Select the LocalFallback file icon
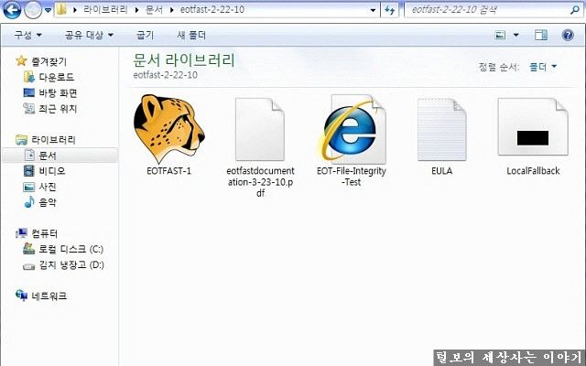The image size is (586, 366). (x=533, y=127)
